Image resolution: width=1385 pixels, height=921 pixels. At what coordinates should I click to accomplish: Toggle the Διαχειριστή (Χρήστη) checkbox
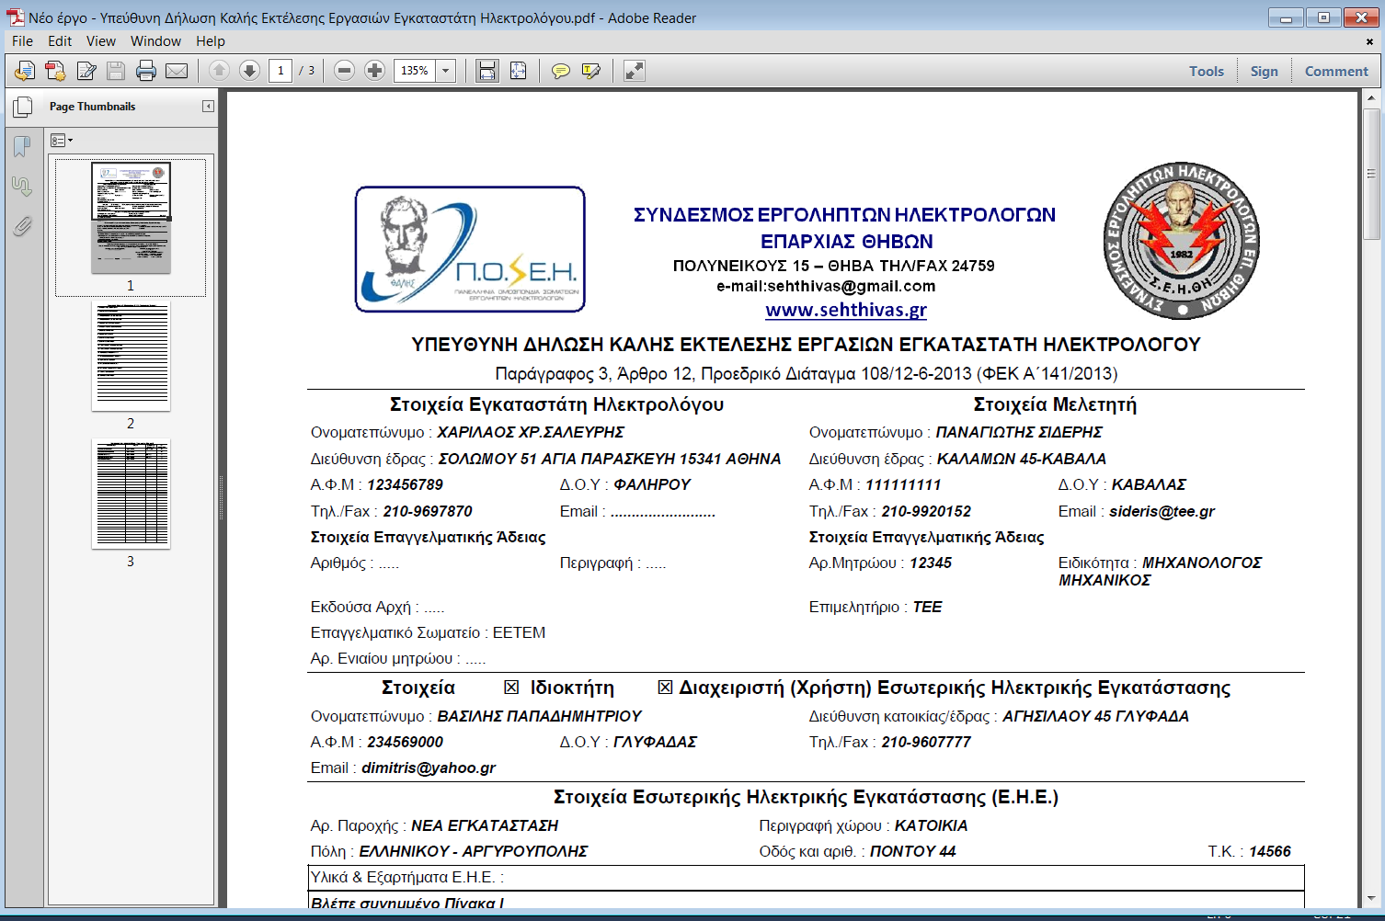[x=665, y=688]
